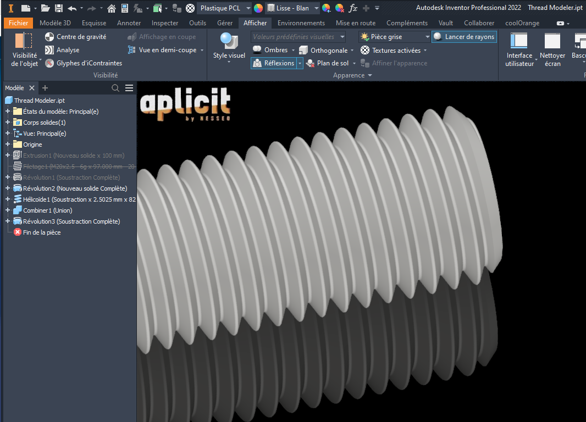Open the Lisse - Blanc appearance dropdown

(315, 8)
